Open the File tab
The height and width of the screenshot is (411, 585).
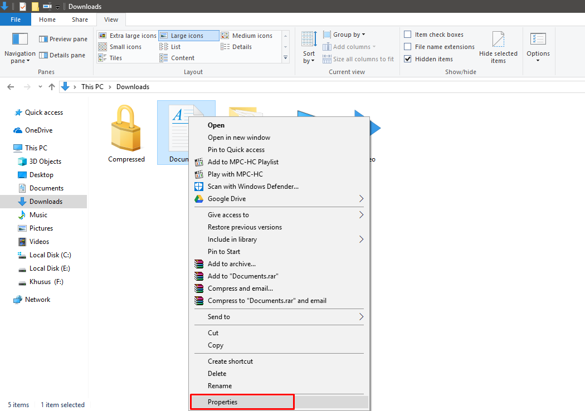pos(16,19)
